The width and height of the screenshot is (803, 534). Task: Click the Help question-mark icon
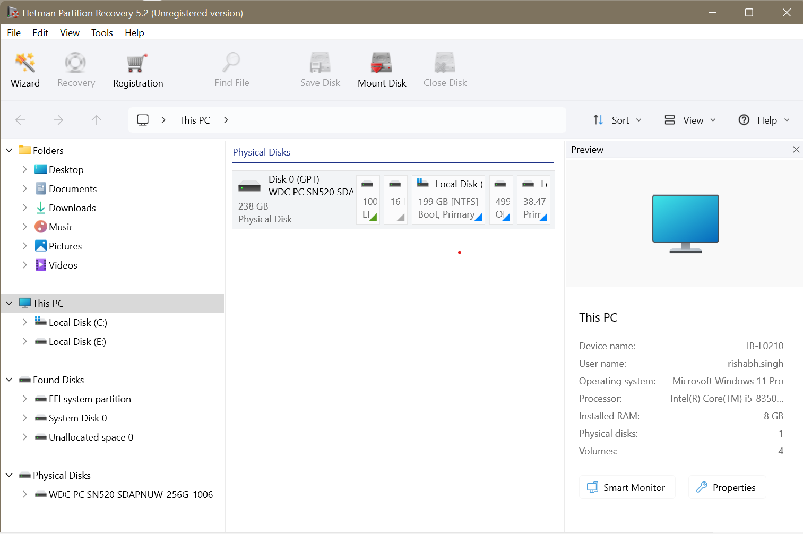(744, 120)
